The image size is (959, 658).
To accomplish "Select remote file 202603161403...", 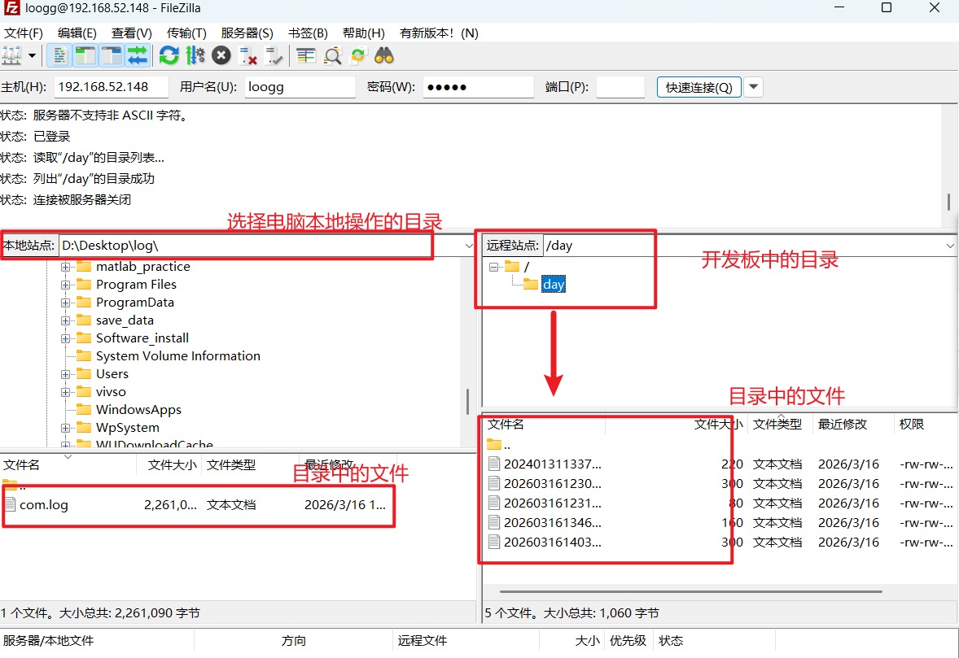I will click(x=552, y=543).
